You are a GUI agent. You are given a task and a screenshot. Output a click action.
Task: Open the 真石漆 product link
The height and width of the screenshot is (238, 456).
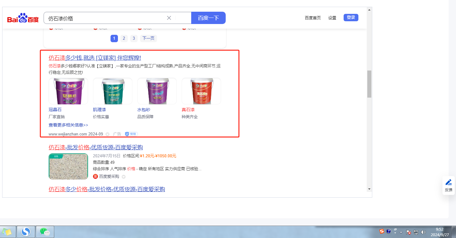click(188, 110)
